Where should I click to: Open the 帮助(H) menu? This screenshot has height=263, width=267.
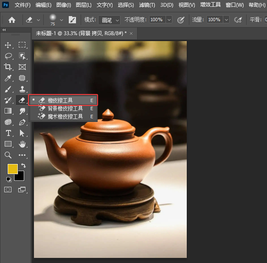click(x=257, y=5)
